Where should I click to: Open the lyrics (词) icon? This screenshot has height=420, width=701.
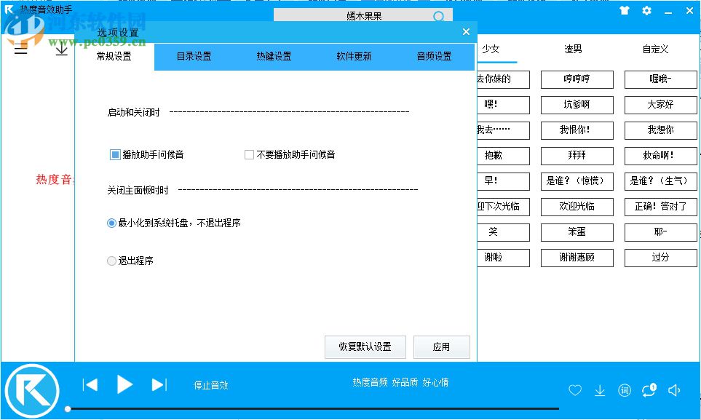point(625,390)
